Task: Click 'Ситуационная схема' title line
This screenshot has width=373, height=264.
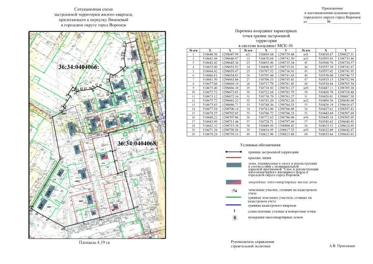Action: 94,9
